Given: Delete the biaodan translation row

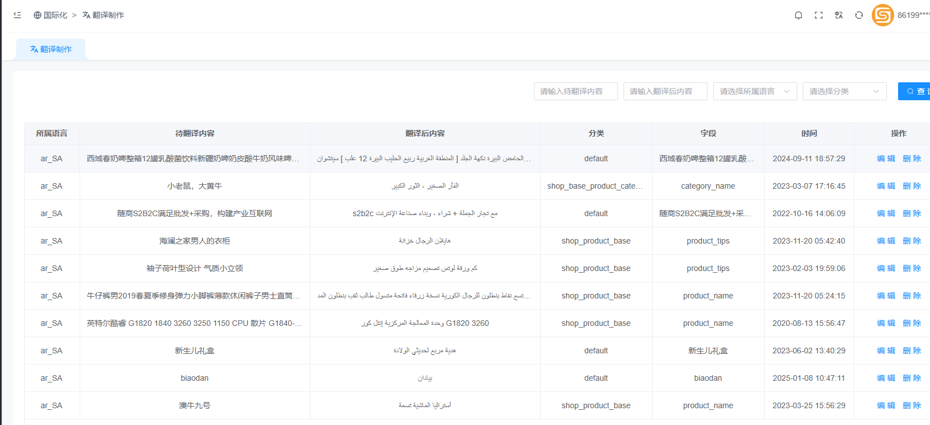Looking at the screenshot, I should (x=912, y=378).
